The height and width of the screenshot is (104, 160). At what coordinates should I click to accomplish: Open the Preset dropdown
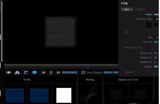click(156, 14)
